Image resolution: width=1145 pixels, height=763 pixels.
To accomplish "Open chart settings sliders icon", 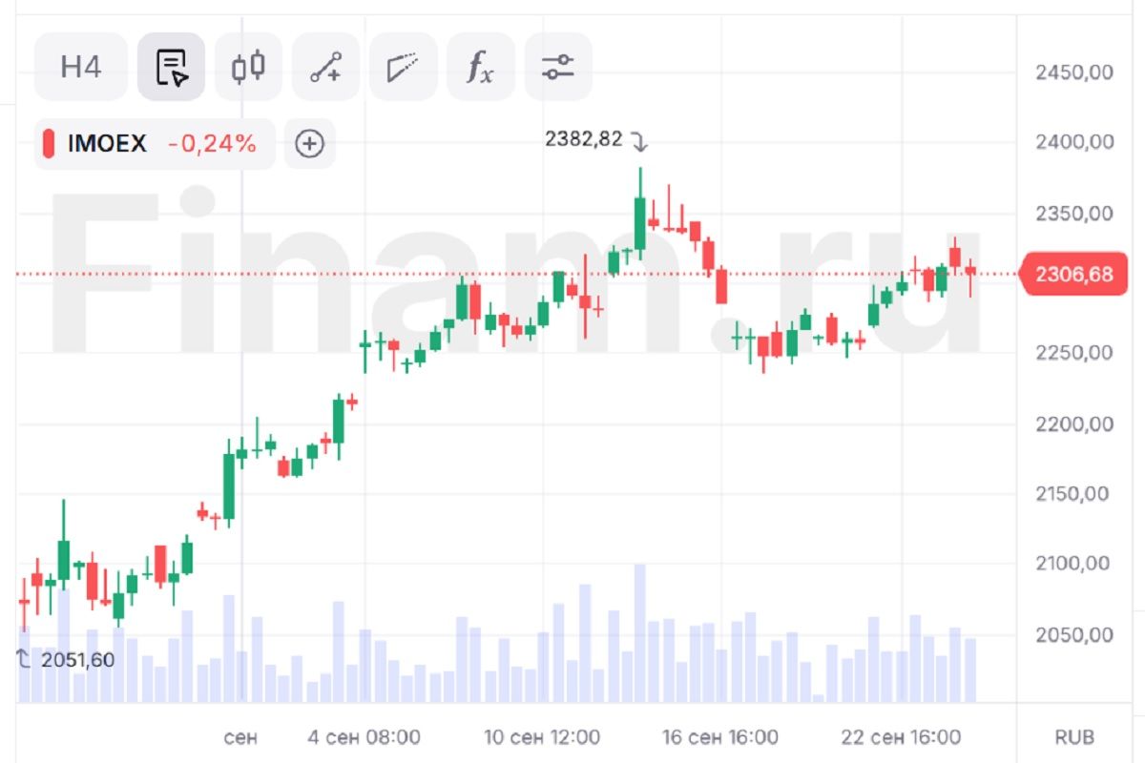I will [x=557, y=67].
